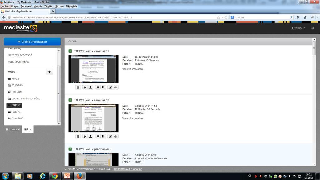
Task: Click the presentation list scrollbar down arrow
Action: pyautogui.click(x=314, y=164)
